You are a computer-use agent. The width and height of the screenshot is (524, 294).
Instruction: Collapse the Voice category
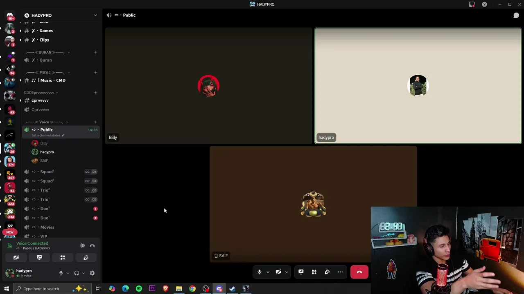[x=47, y=122]
